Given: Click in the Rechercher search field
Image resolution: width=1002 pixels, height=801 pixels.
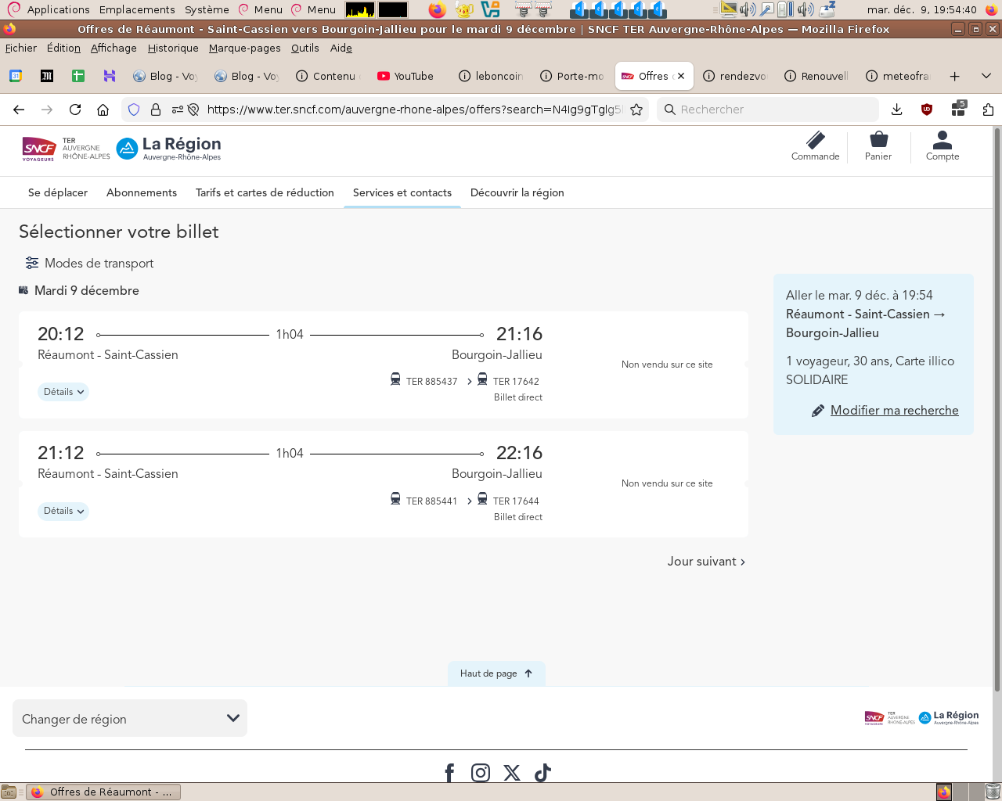Looking at the screenshot, I should click(x=767, y=110).
